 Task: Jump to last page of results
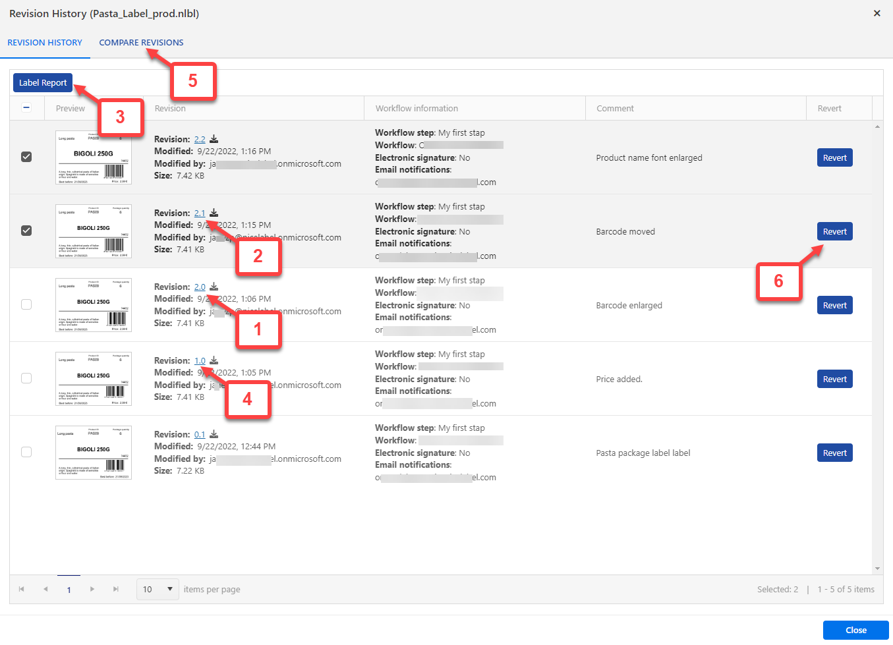click(116, 589)
